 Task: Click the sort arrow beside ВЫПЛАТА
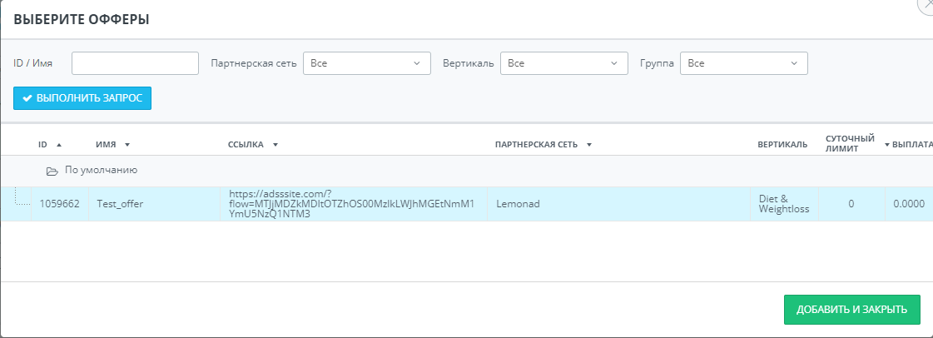click(x=887, y=145)
